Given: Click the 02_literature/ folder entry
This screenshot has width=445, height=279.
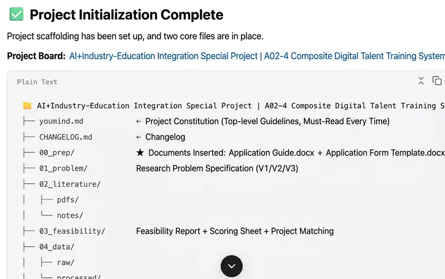Looking at the screenshot, I should coord(70,185).
